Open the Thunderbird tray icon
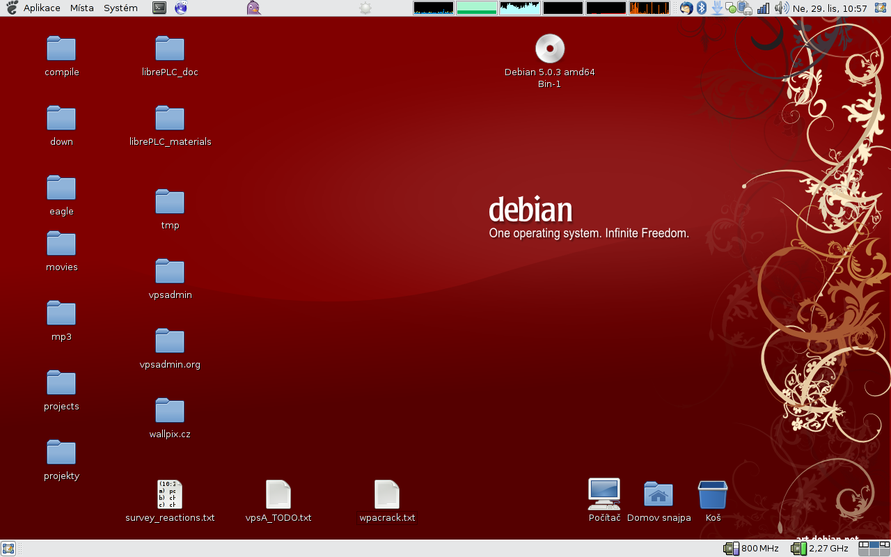 coord(687,8)
